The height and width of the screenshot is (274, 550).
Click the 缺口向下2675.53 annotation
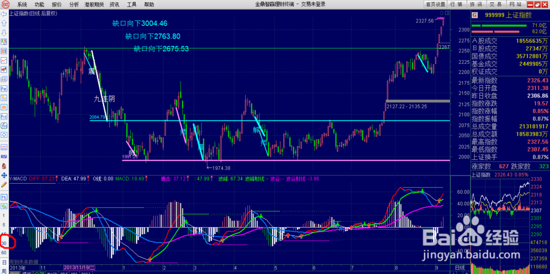[161, 48]
